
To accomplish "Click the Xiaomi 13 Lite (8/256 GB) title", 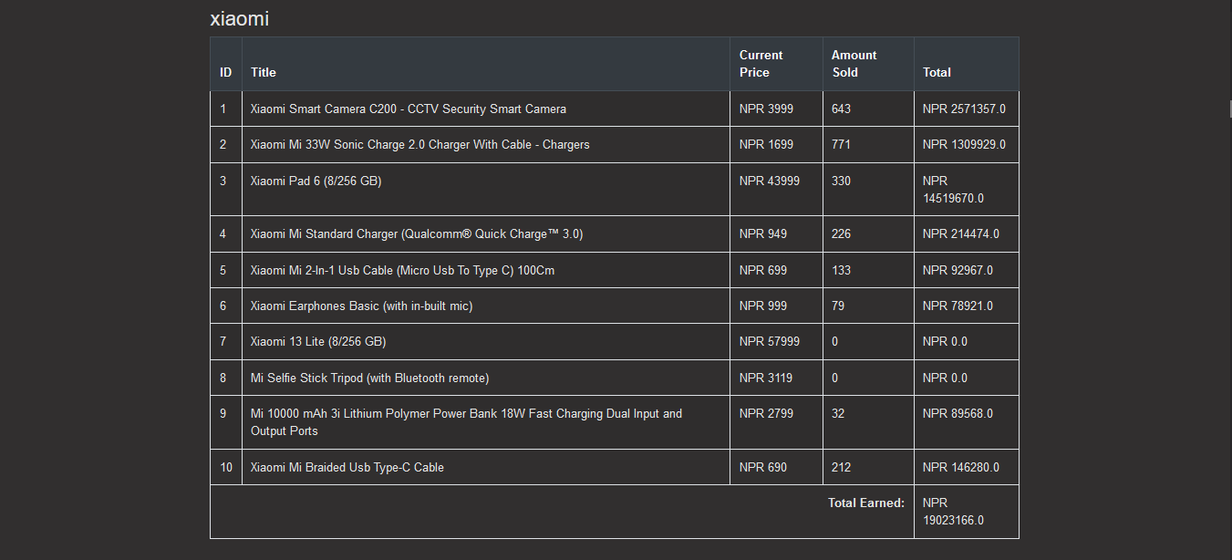I will pyautogui.click(x=318, y=341).
